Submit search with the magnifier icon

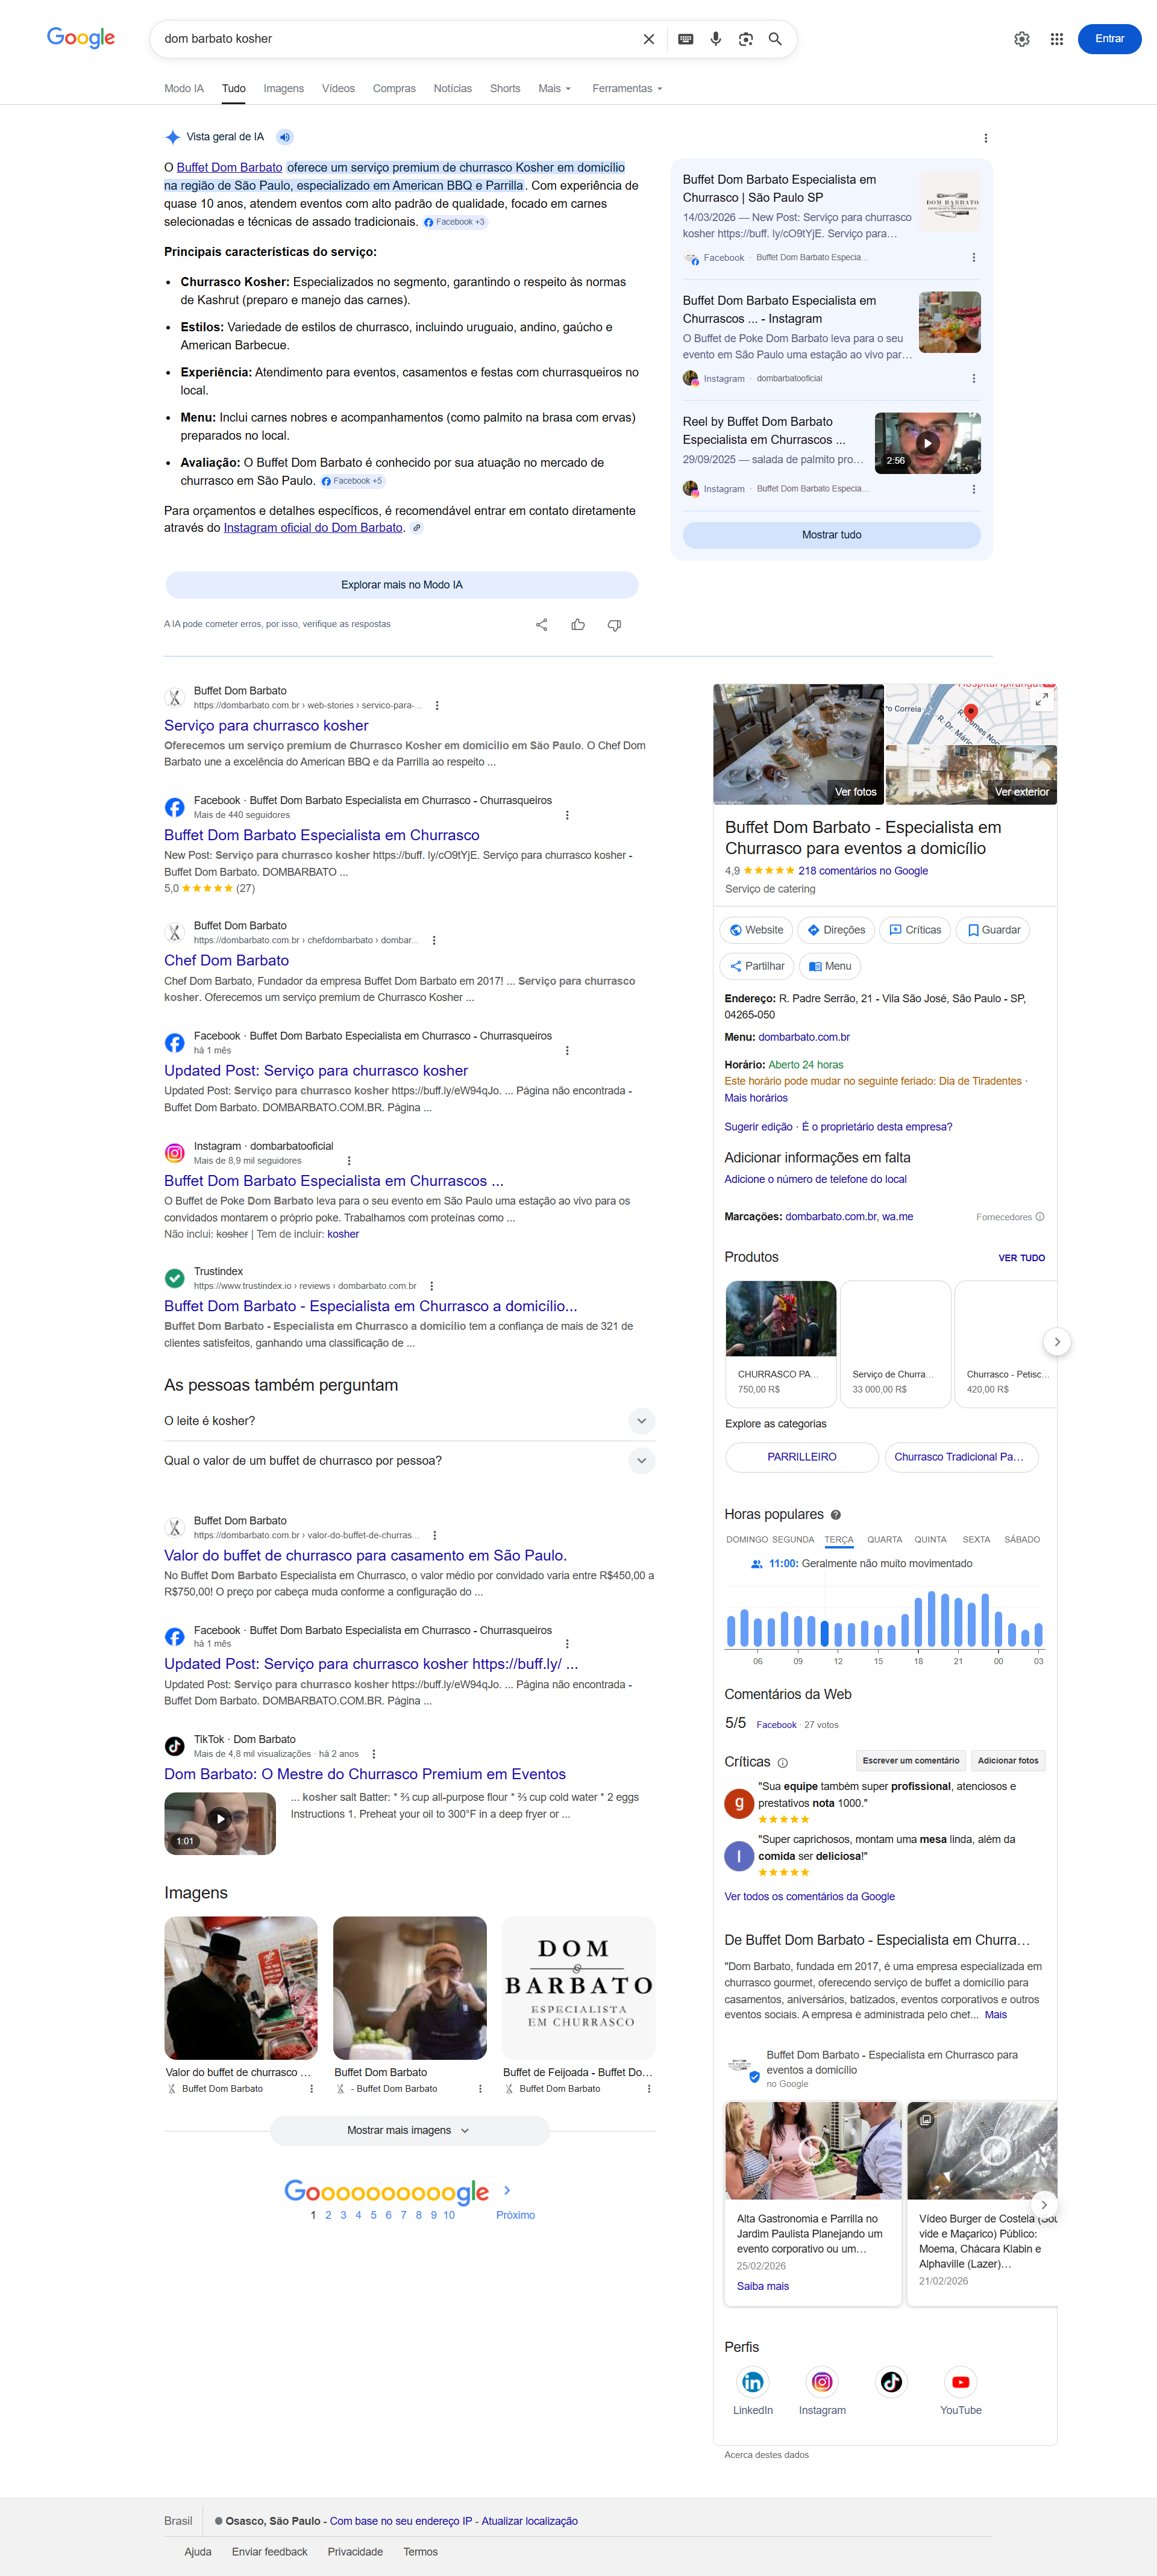coord(775,39)
